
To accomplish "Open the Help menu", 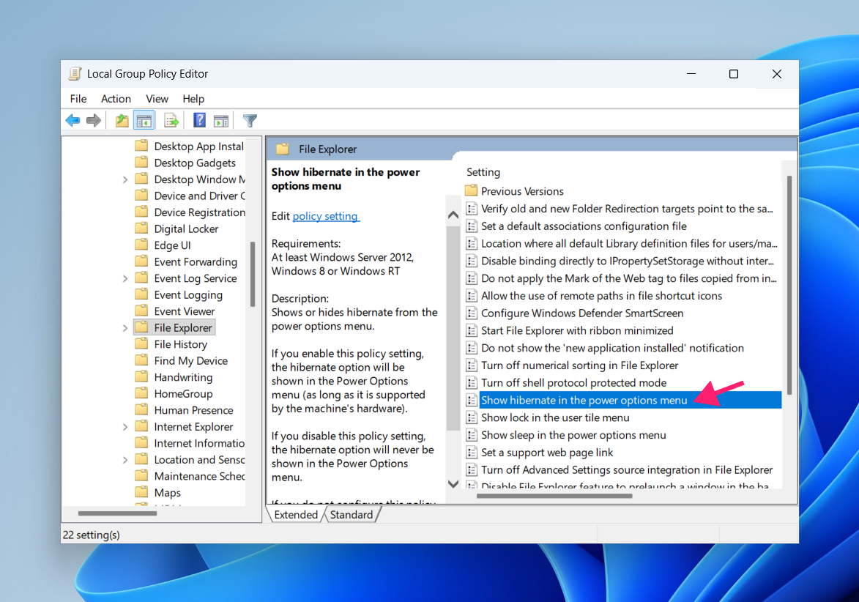I will (x=193, y=99).
